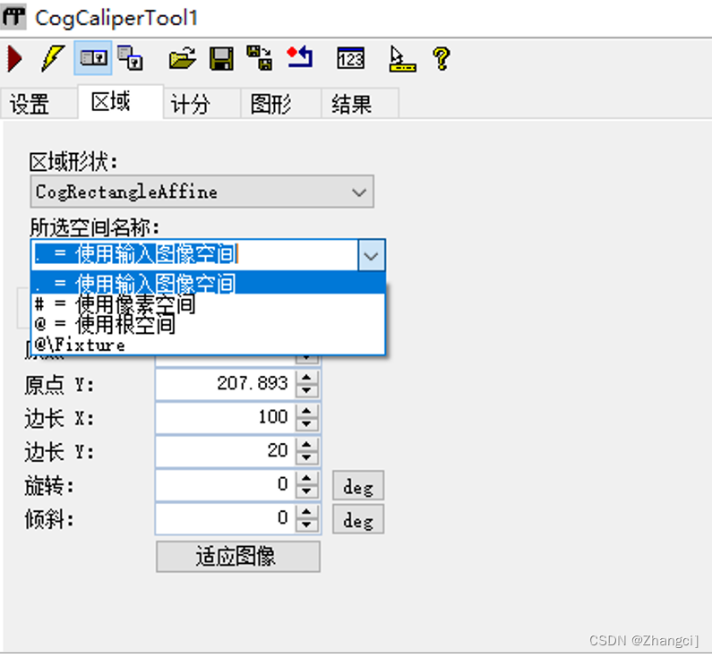Click the CogCaliperTool1 title caliper icon
Viewport: 712px width, 657px height.
(x=13, y=17)
